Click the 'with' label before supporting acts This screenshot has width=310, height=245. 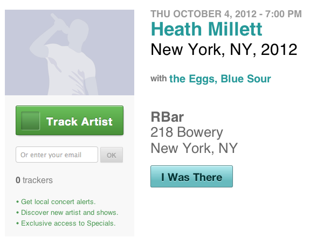pos(159,79)
